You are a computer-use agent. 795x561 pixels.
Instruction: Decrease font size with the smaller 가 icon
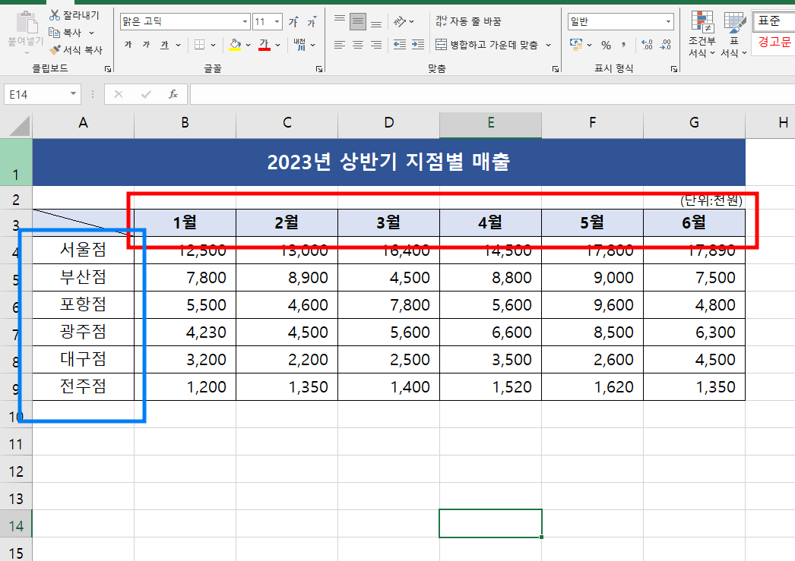pyautogui.click(x=312, y=22)
